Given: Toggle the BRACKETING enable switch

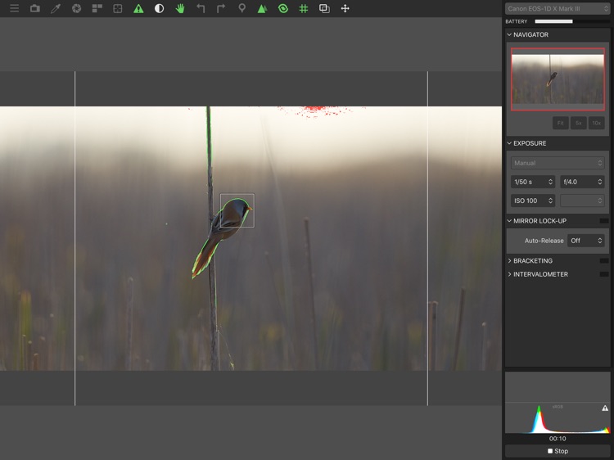Looking at the screenshot, I should click(604, 261).
